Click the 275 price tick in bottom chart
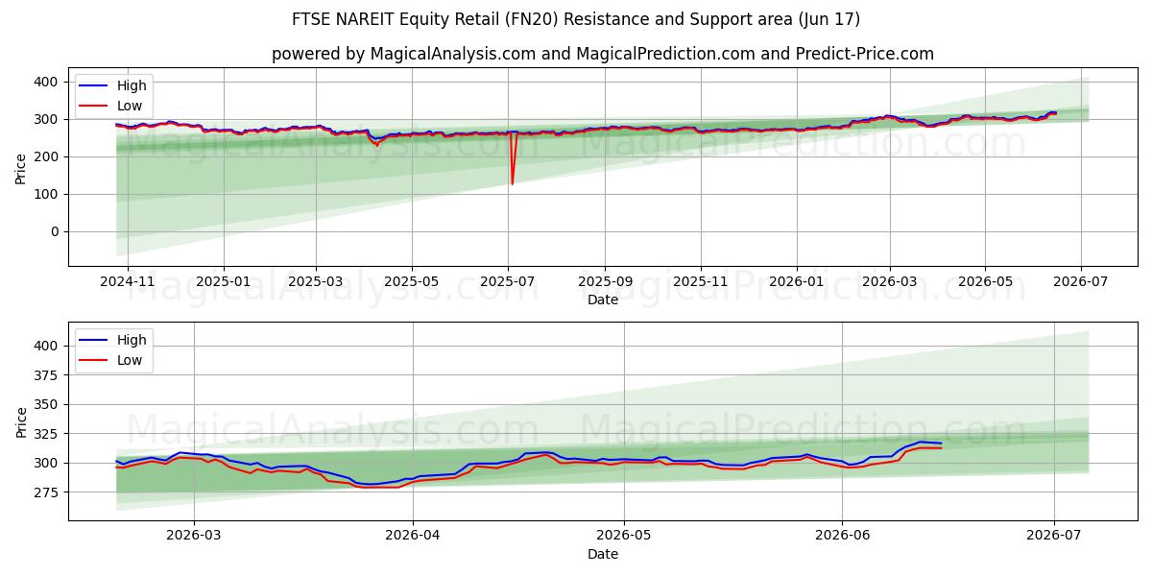This screenshot has width=1152, height=576. pyautogui.click(x=48, y=492)
